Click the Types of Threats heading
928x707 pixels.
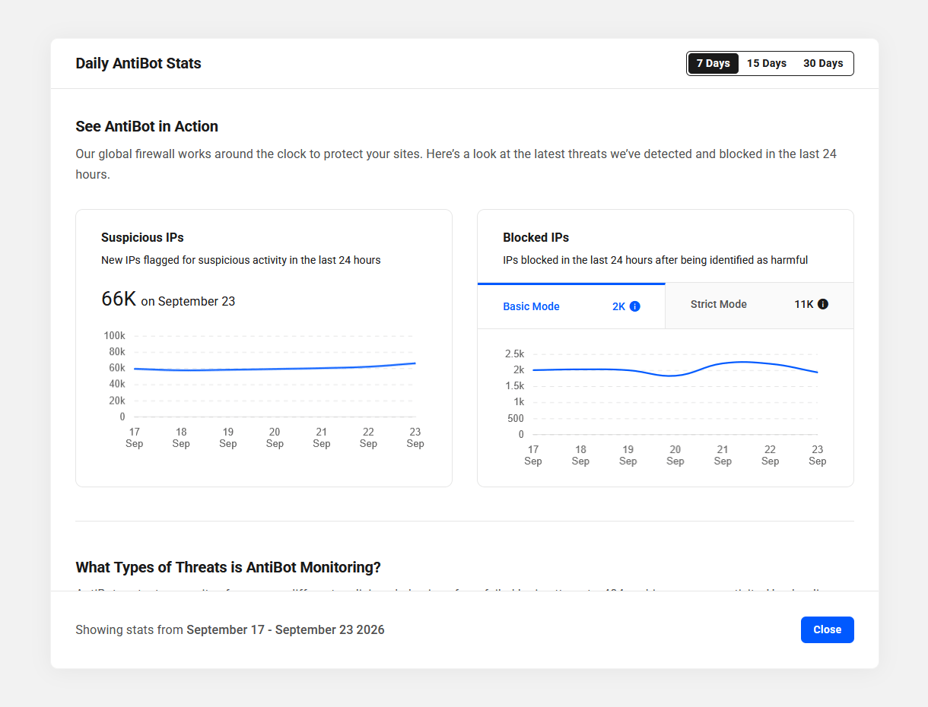click(x=228, y=567)
